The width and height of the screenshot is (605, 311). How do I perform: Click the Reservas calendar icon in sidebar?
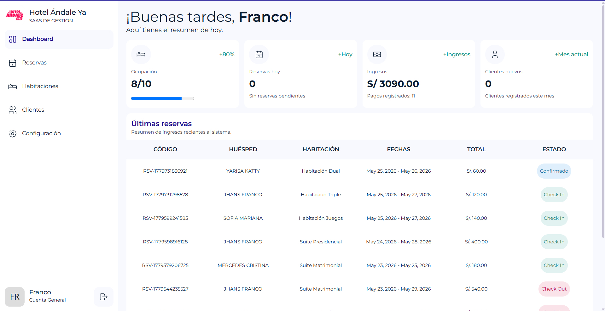(x=13, y=63)
